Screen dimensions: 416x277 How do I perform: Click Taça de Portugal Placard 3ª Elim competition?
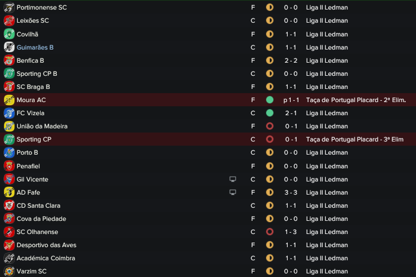click(355, 139)
